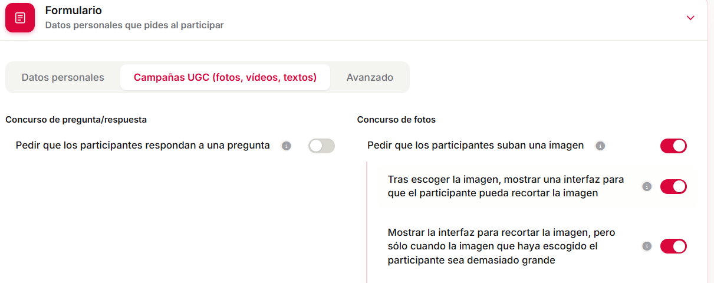714x283 pixels.
Task: View info on cropping only oversized images
Action: tap(647, 246)
